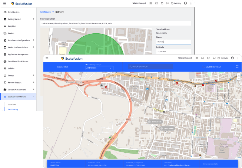Screen dimensions: 242x168
Task: Click the LOCATIONS heading tab
Action: pyautogui.click(x=63, y=67)
